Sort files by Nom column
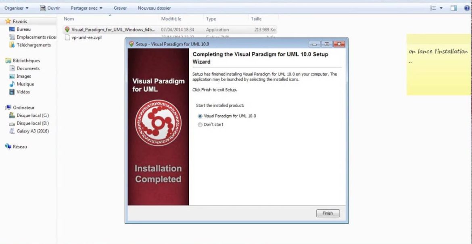 (69, 19)
